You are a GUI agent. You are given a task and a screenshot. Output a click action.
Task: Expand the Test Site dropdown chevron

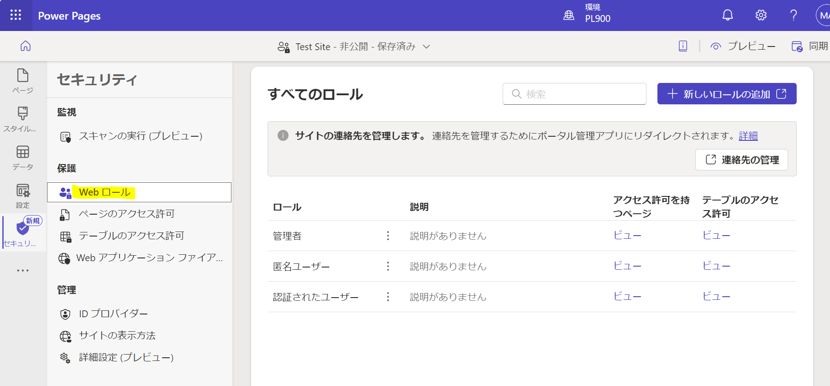pos(426,46)
